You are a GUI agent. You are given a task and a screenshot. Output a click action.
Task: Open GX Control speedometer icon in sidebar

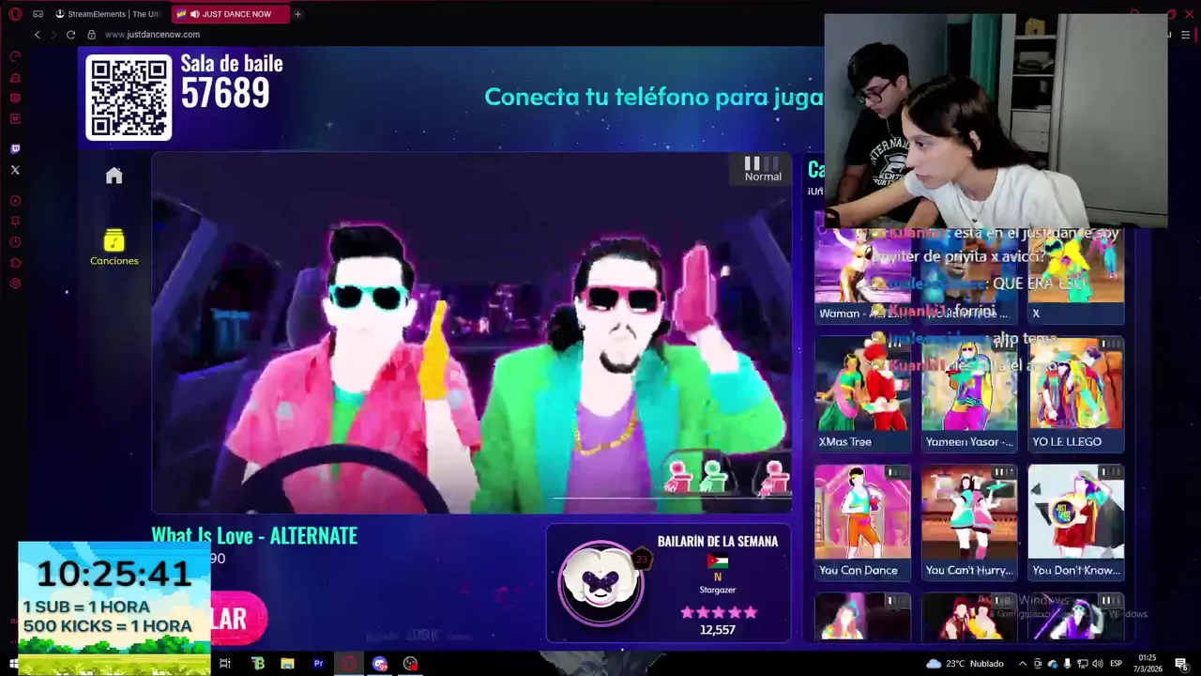(15, 57)
